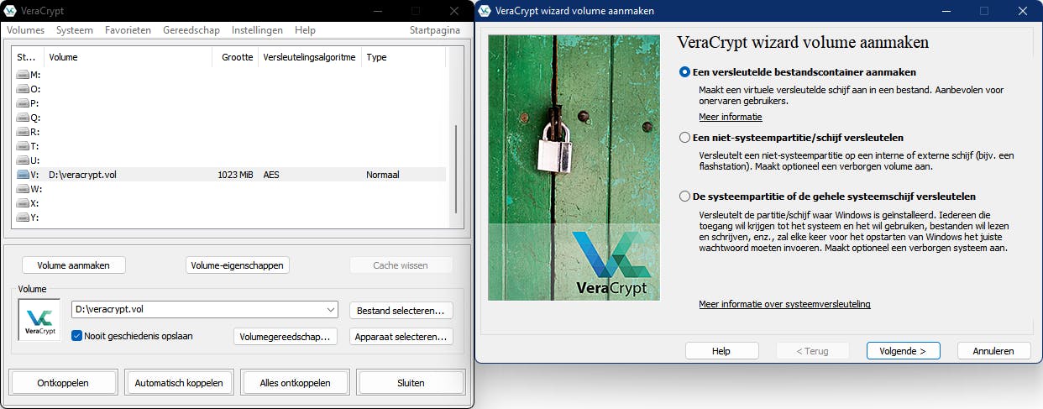Select the drive icon for X:
This screenshot has width=1043, height=409.
point(23,203)
